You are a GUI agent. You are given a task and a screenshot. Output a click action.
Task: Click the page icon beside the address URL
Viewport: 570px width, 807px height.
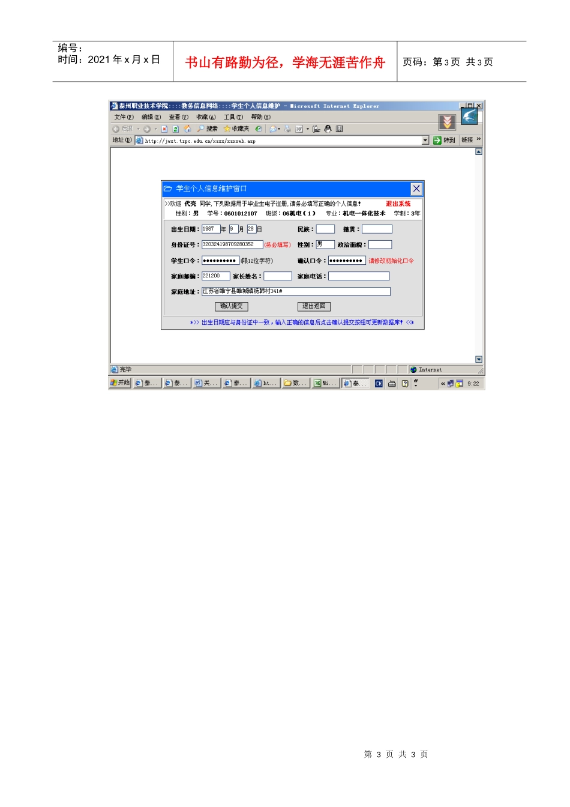tap(139, 141)
